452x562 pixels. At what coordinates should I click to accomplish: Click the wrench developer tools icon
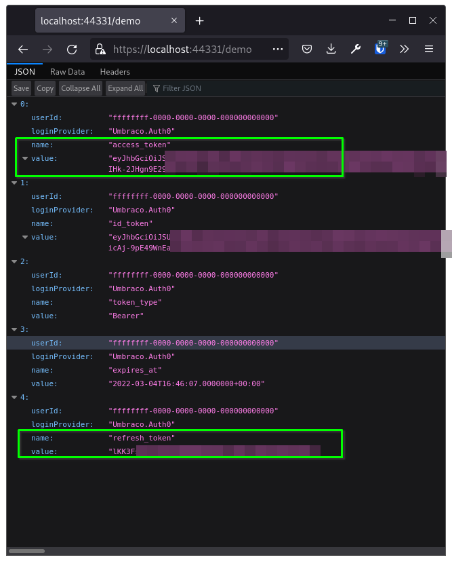point(356,49)
